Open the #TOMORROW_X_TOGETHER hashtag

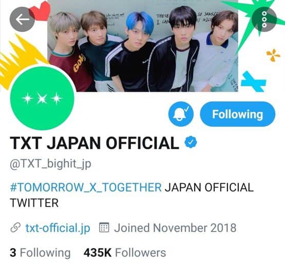pos(86,187)
